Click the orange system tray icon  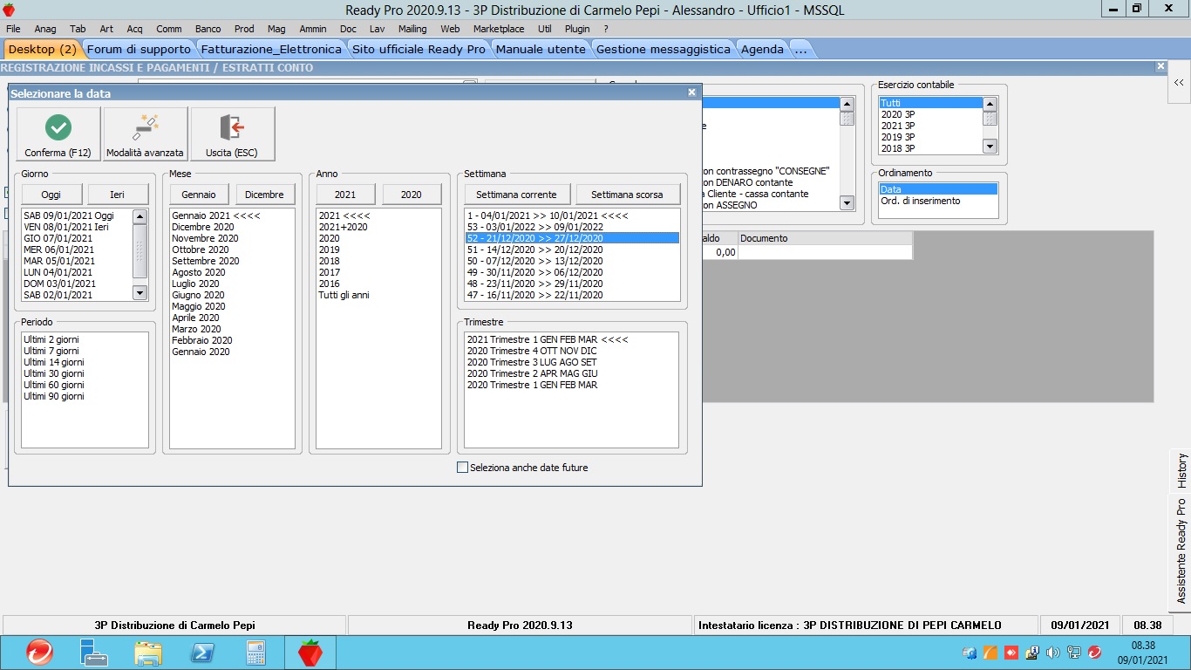tap(990, 653)
